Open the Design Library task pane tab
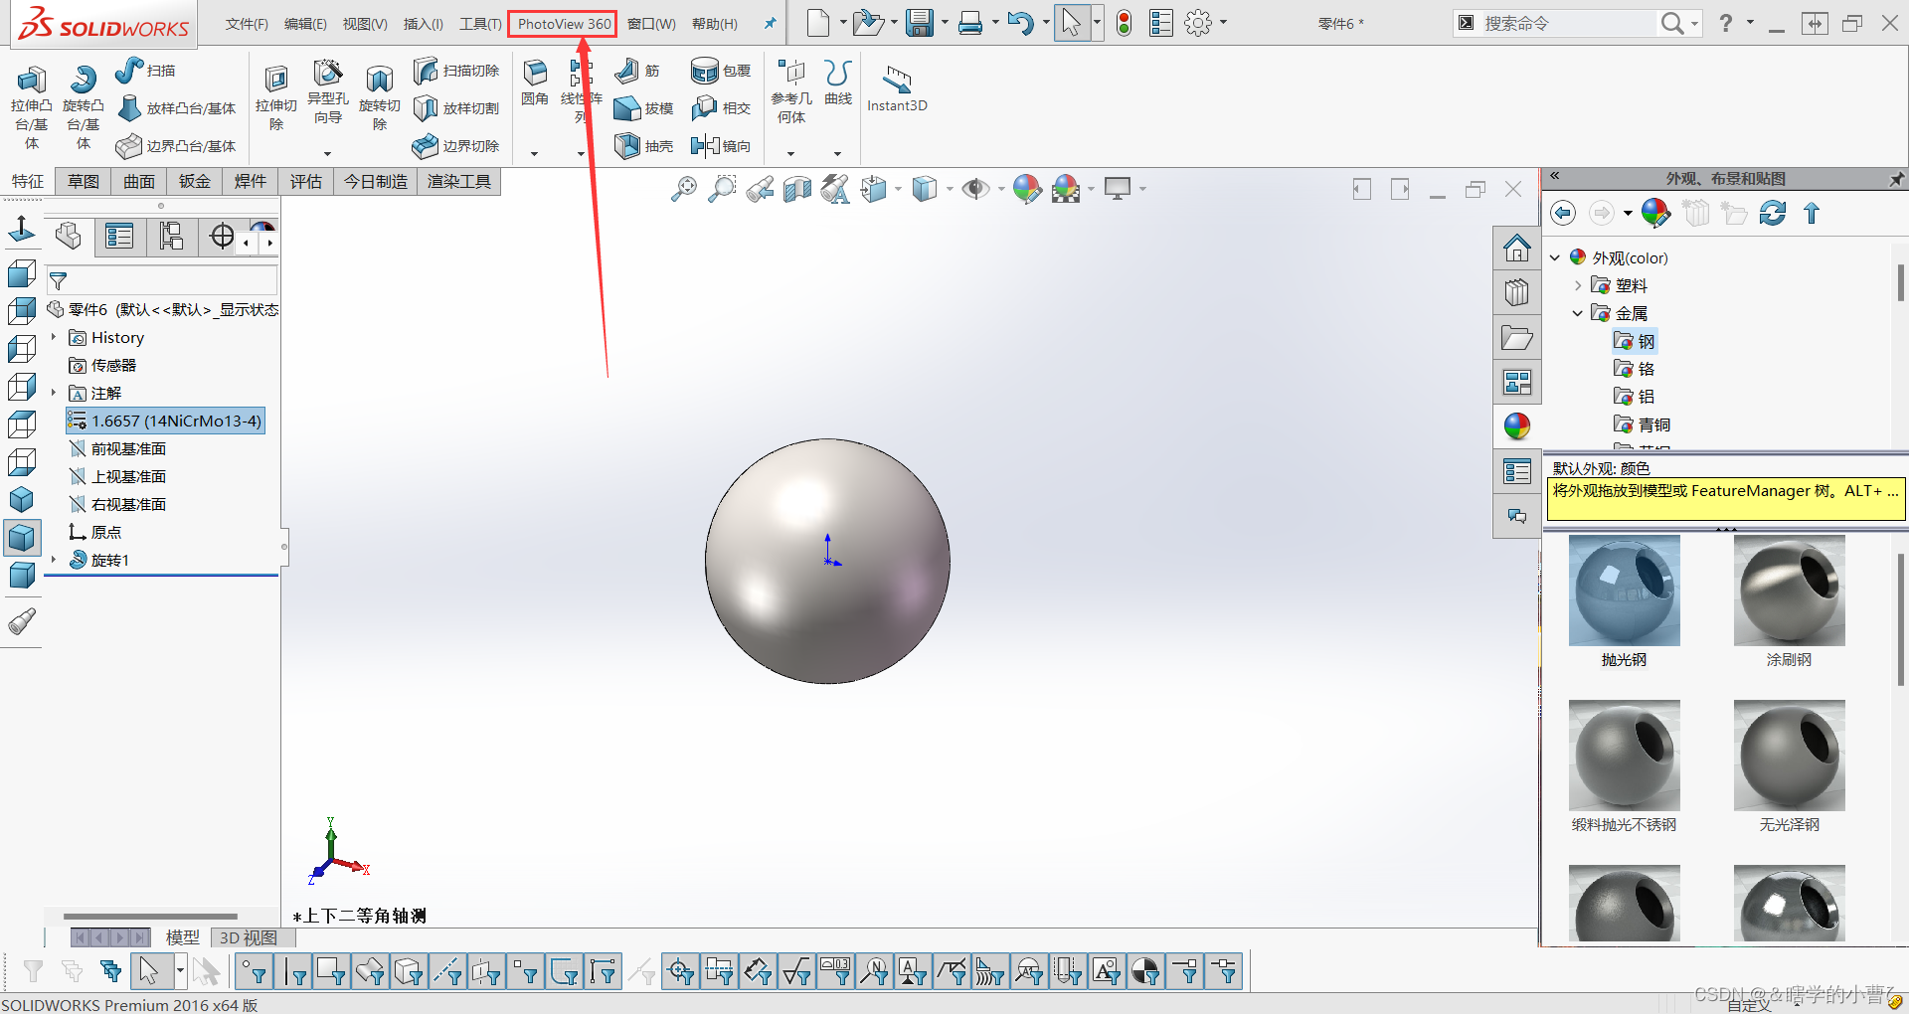Screen dimensions: 1909x1014 [x=1517, y=292]
